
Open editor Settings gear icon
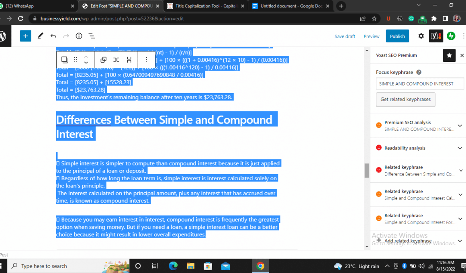click(421, 36)
